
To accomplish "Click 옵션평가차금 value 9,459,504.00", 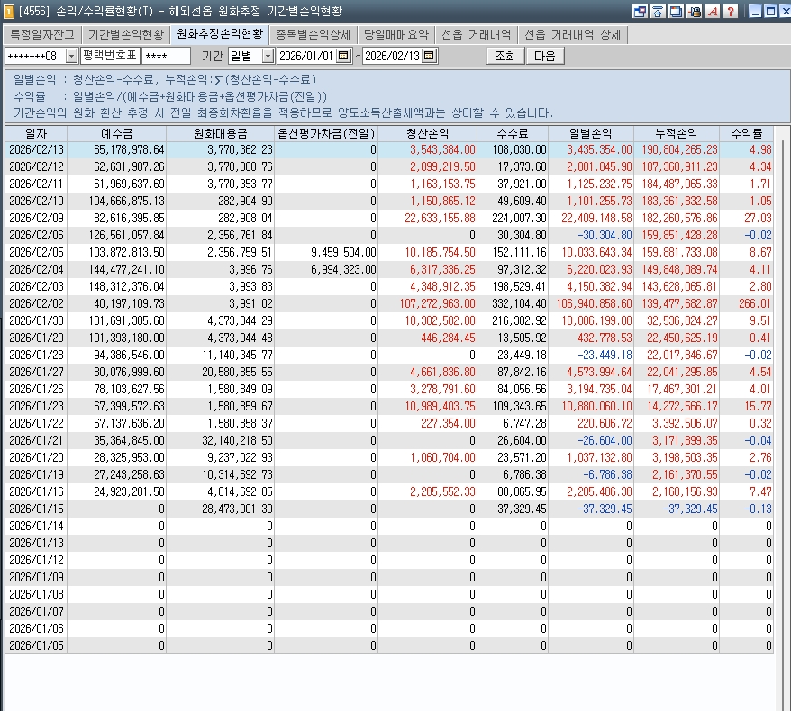I will click(x=343, y=253).
